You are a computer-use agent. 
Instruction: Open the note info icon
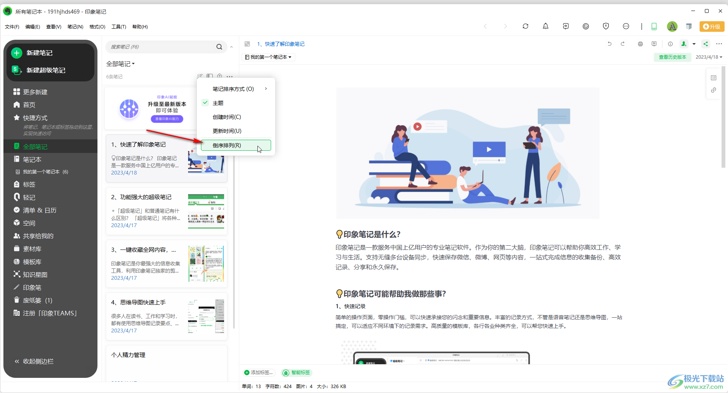pyautogui.click(x=670, y=44)
